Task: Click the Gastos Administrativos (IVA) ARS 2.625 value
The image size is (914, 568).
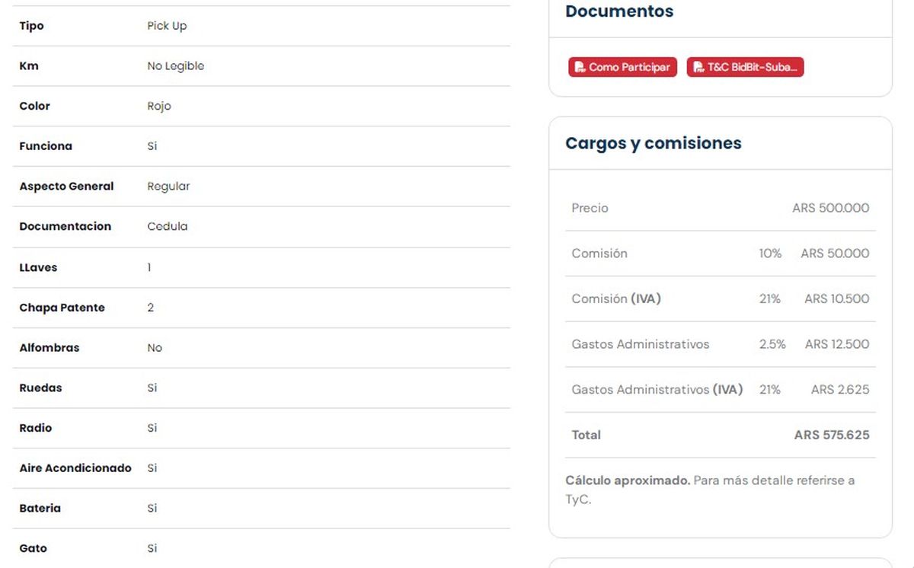Action: (x=839, y=389)
